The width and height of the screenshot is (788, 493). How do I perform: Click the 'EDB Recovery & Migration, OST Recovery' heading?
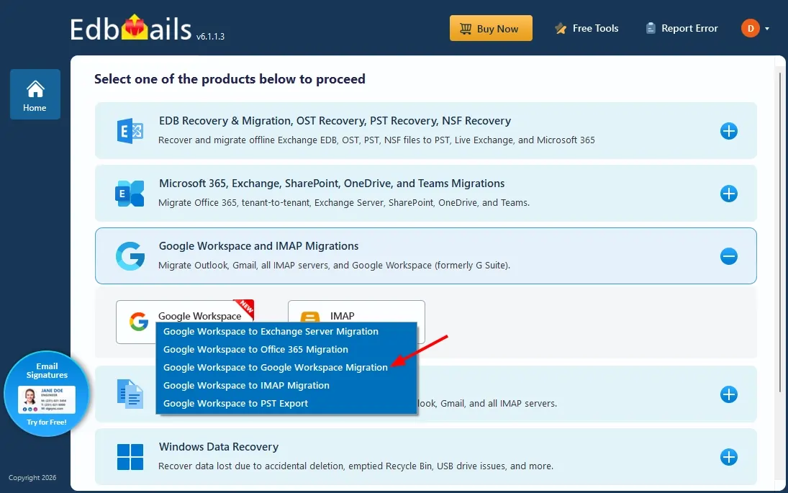click(x=335, y=121)
